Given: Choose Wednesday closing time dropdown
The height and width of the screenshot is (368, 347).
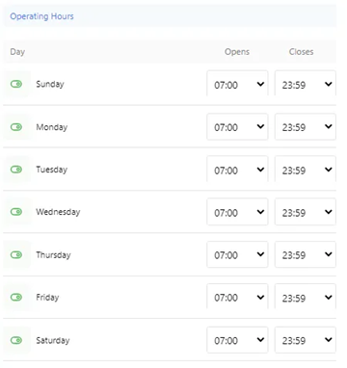Looking at the screenshot, I should coord(306,212).
